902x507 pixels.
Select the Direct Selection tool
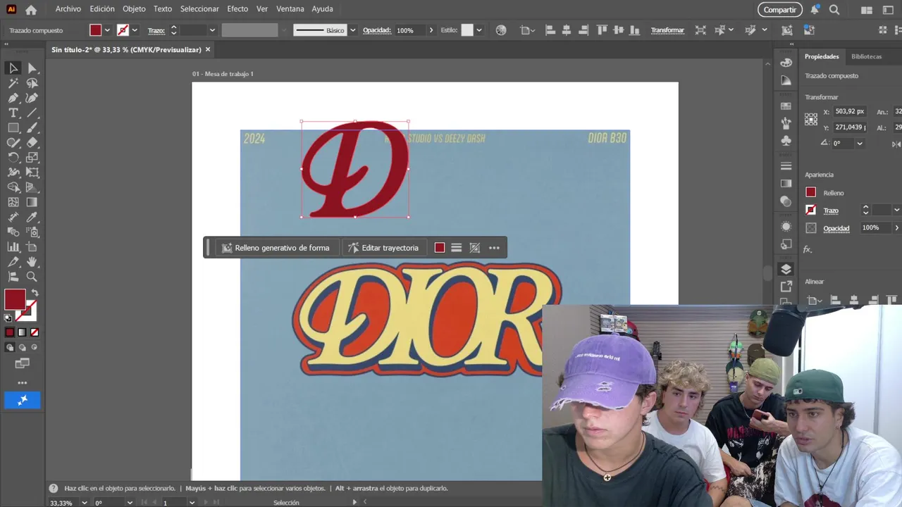pyautogui.click(x=32, y=68)
